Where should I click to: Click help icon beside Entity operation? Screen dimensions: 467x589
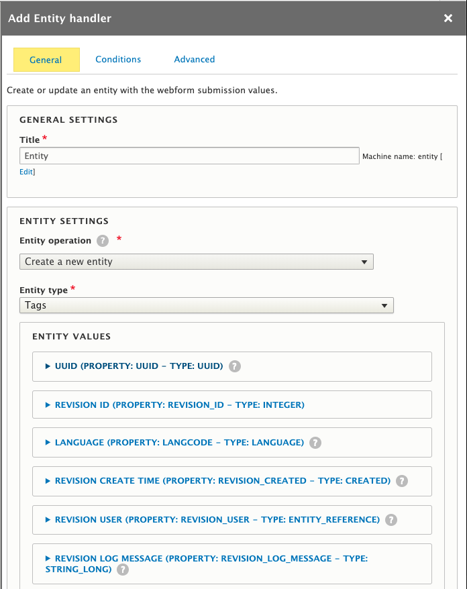click(103, 241)
